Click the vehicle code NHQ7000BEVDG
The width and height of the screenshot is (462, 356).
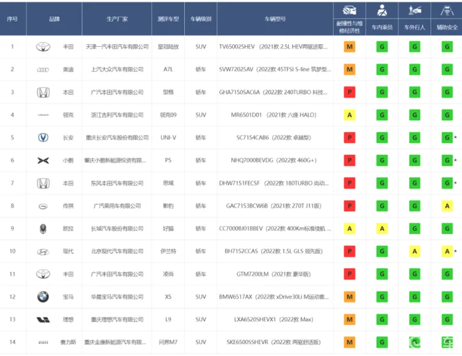tap(252, 160)
